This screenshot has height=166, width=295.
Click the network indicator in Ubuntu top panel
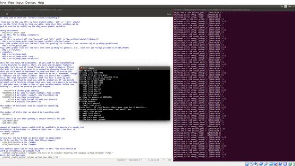282,6
